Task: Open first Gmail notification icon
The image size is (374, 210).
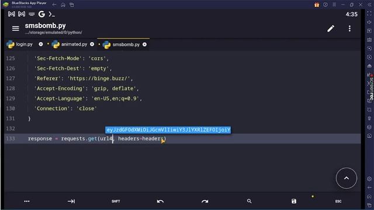Action: [12, 14]
